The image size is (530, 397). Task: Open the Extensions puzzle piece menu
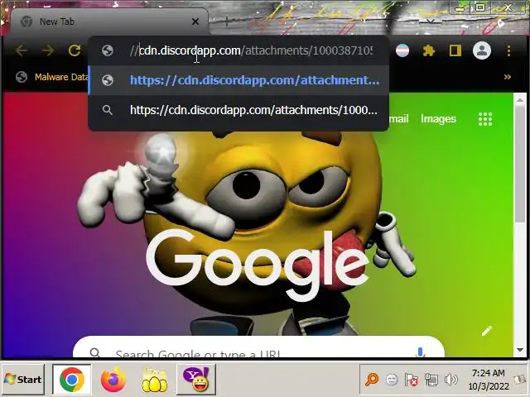(x=429, y=50)
